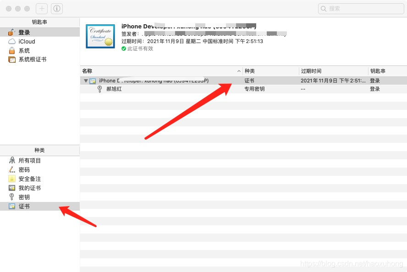Click the 我的证书 category icon

12,188
